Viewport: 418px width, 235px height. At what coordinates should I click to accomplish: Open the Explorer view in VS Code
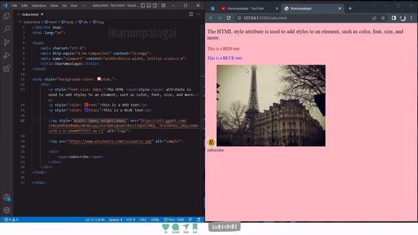point(7,16)
